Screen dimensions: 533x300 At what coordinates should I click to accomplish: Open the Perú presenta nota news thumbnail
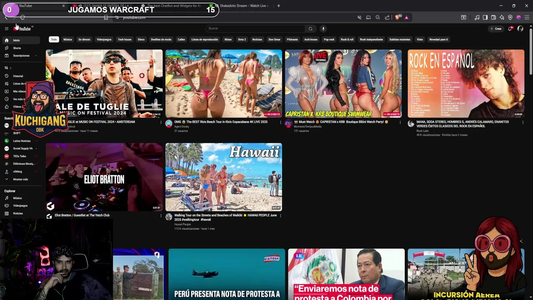[x=227, y=274]
